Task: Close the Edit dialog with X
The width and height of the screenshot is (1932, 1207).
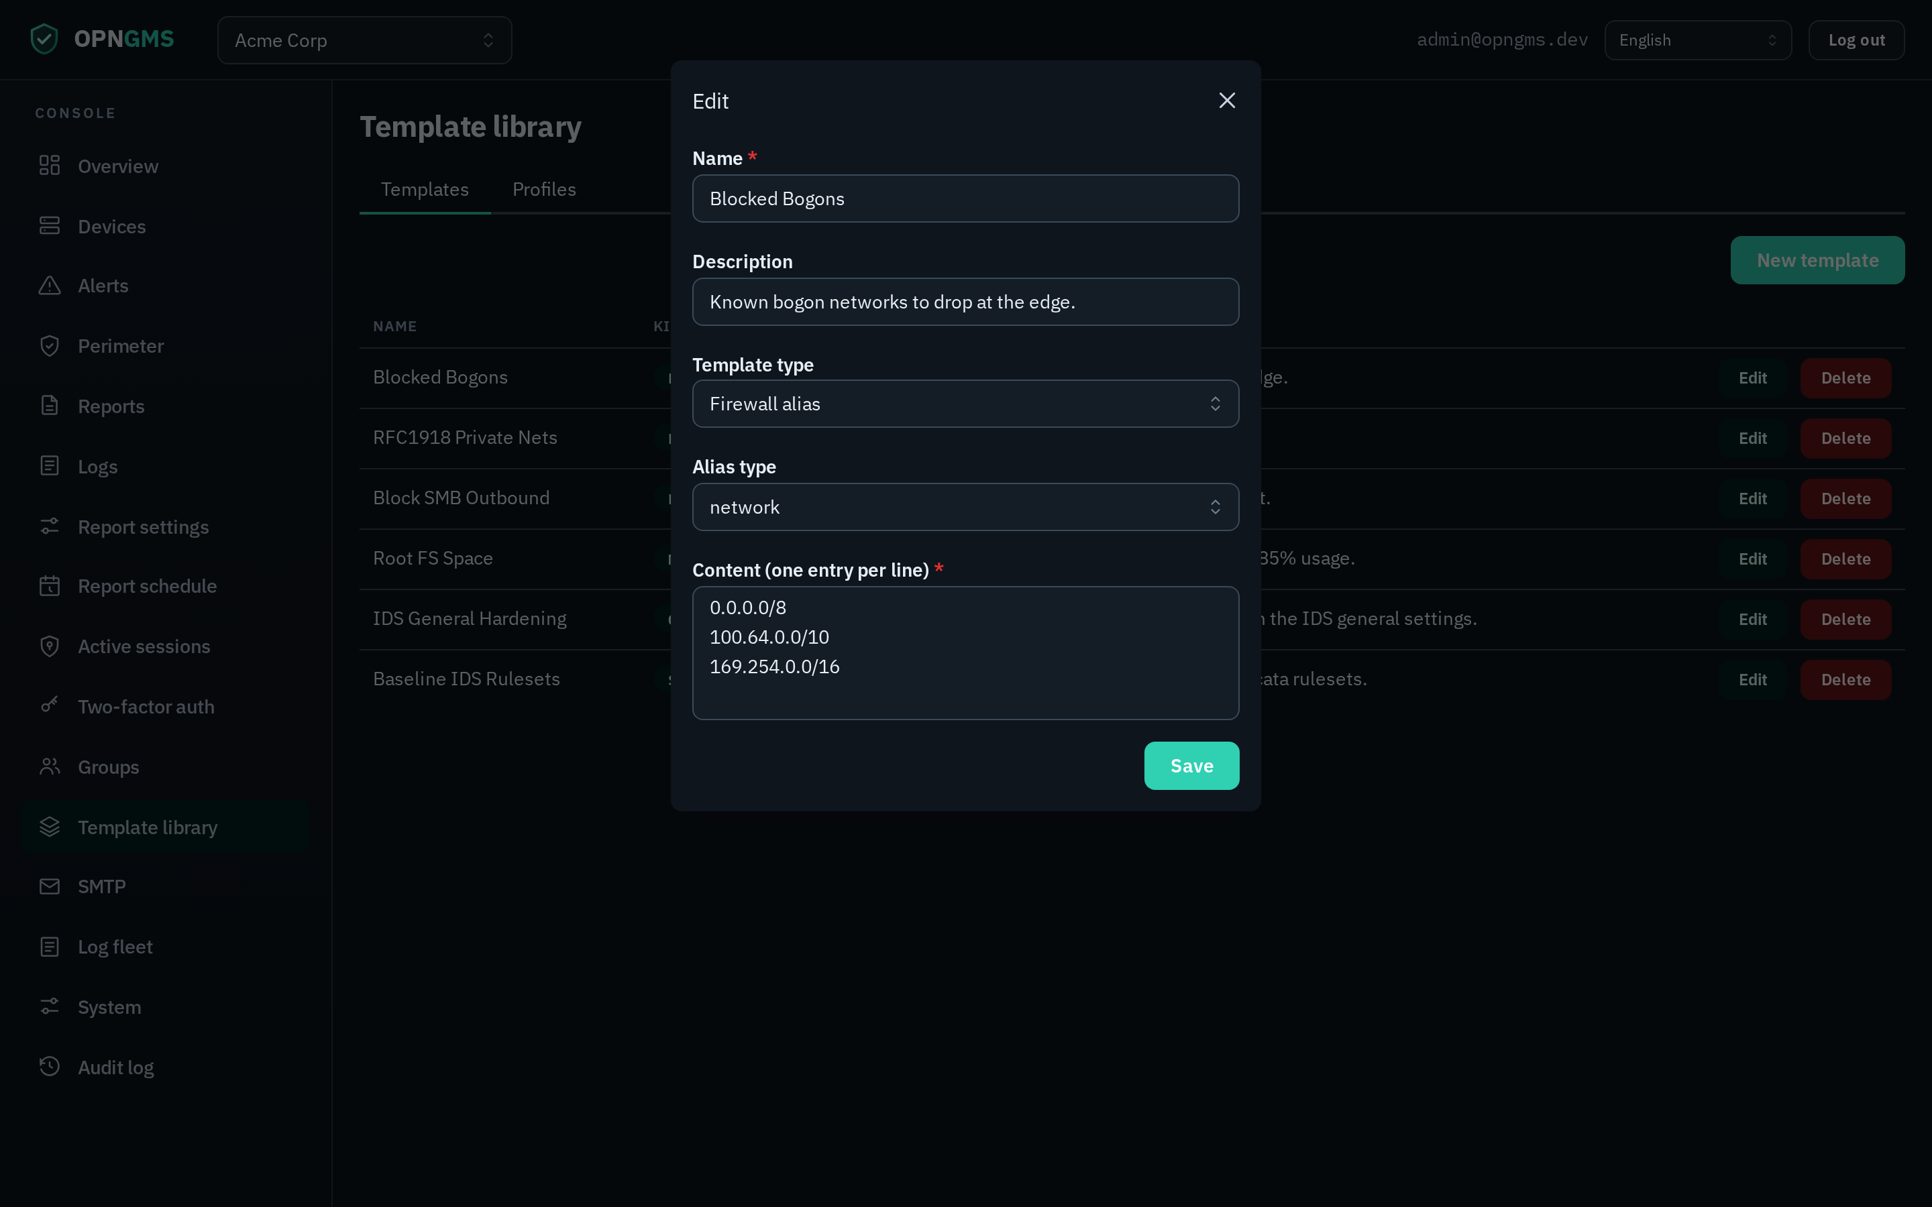Action: [x=1227, y=101]
